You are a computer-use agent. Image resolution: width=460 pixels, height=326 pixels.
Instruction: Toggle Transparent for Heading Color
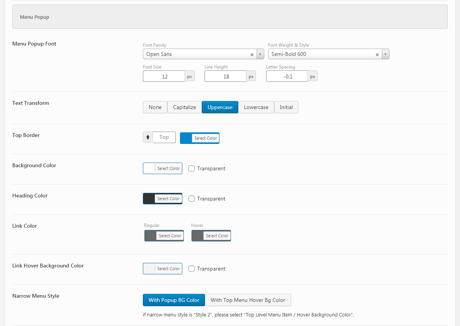click(192, 199)
